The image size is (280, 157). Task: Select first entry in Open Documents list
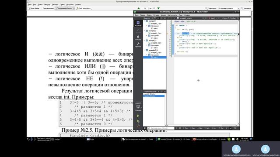point(154,94)
